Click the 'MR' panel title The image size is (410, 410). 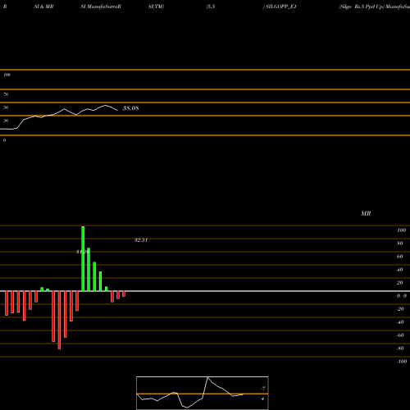click(366, 213)
